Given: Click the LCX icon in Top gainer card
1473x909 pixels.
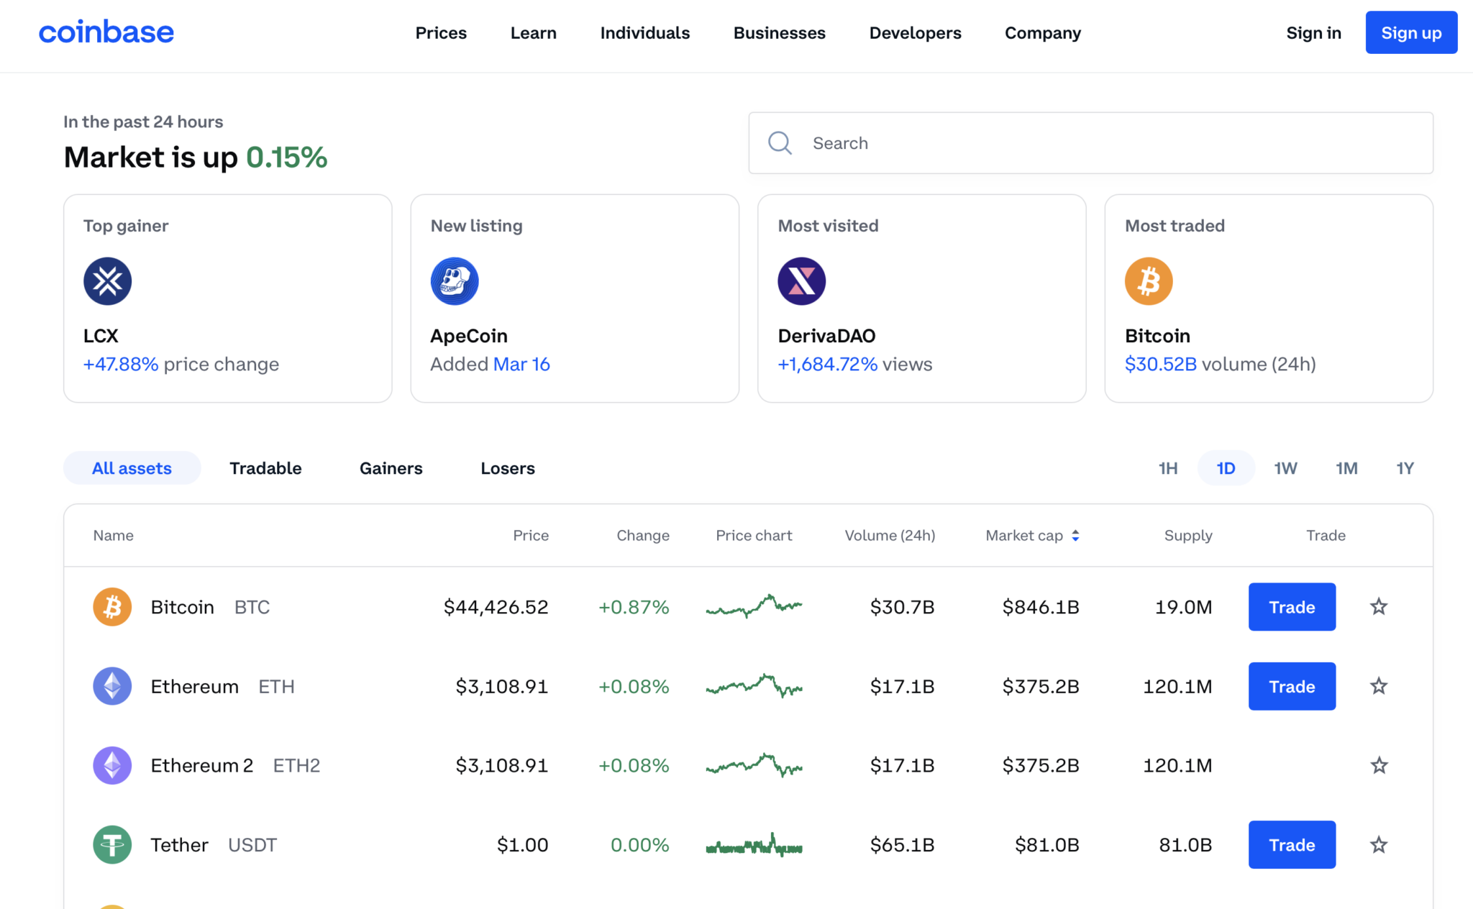Looking at the screenshot, I should 106,281.
